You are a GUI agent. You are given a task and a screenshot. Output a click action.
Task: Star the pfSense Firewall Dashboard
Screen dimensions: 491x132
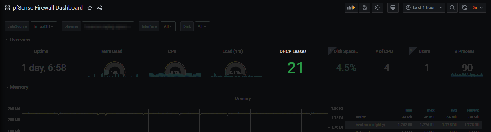pyautogui.click(x=90, y=8)
